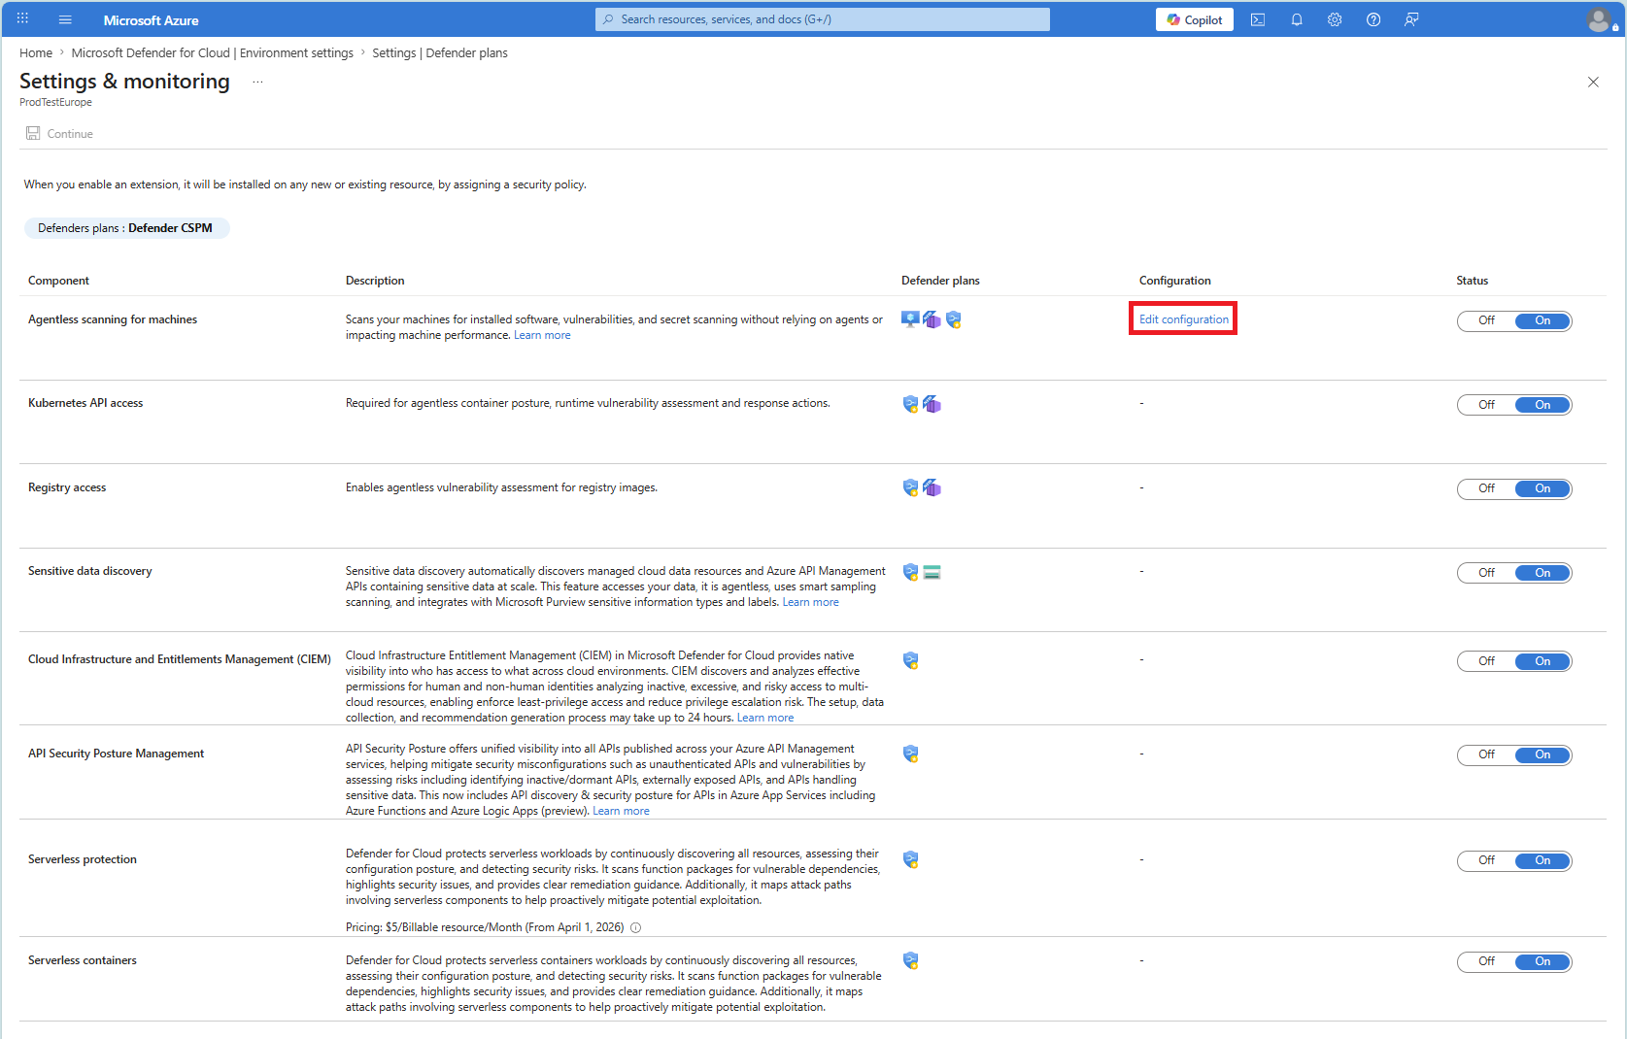Select the 'API Security Posture Management' component name
The height and width of the screenshot is (1039, 1627).
coord(117,754)
